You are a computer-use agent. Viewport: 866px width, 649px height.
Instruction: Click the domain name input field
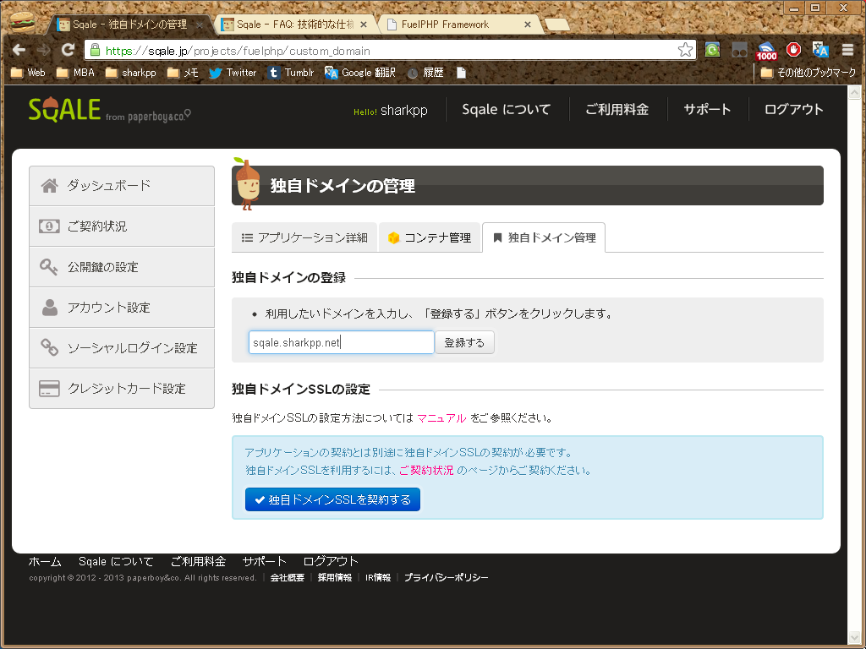pyautogui.click(x=342, y=342)
